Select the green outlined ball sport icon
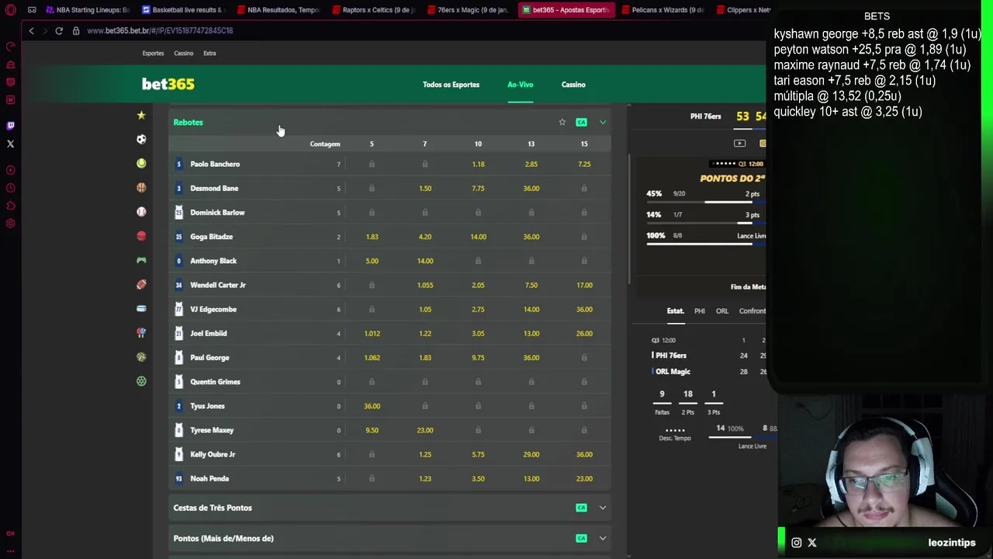993x559 pixels. point(141,381)
